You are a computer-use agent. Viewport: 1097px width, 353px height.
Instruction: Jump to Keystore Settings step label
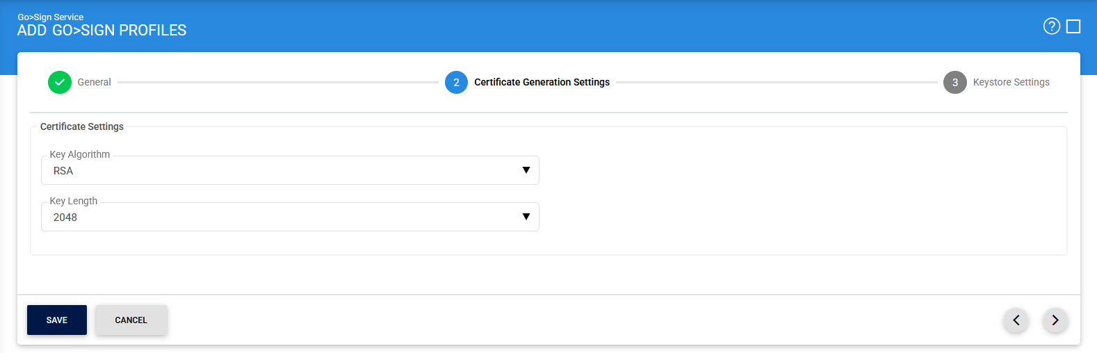point(1011,82)
